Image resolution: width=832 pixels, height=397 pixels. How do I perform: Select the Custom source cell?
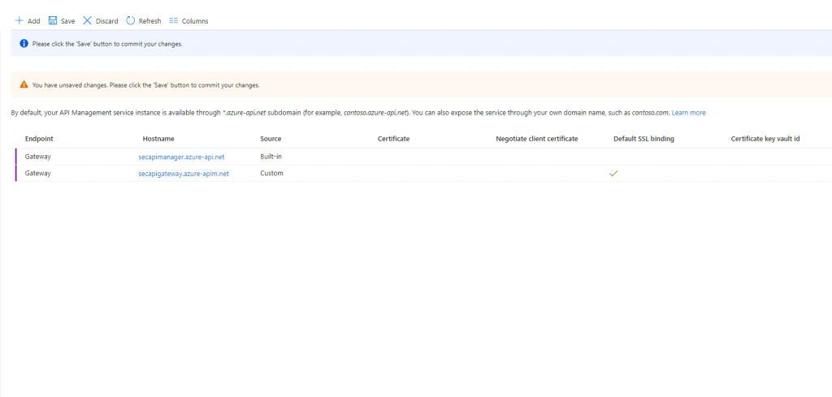click(x=271, y=174)
